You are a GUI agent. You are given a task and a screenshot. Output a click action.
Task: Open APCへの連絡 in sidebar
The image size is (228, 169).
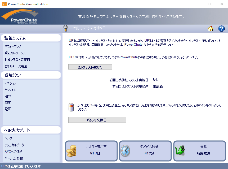click(x=14, y=151)
